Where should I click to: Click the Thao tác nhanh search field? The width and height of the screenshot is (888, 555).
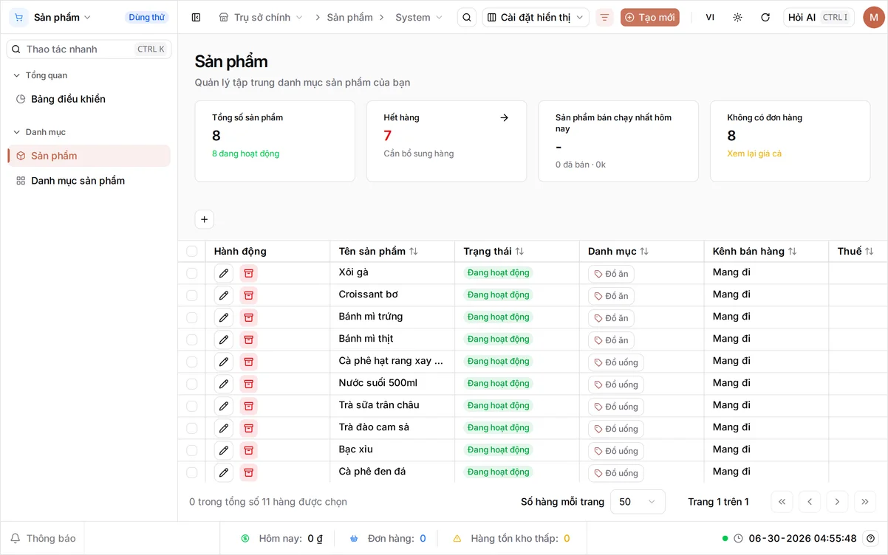click(x=89, y=49)
